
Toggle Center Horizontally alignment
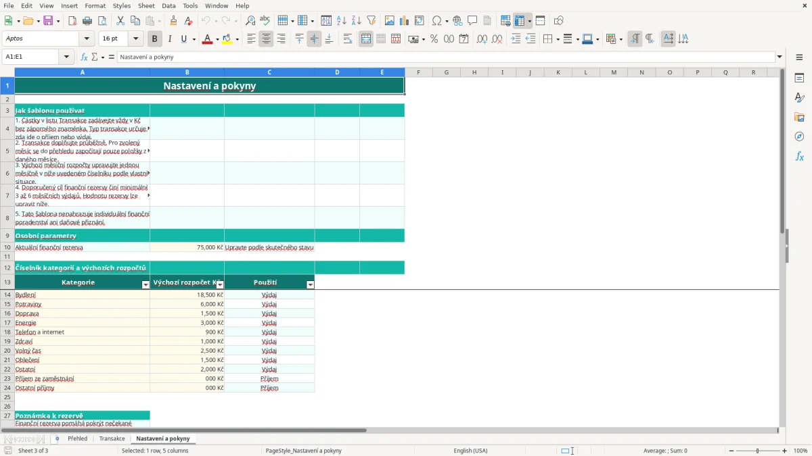pos(266,39)
